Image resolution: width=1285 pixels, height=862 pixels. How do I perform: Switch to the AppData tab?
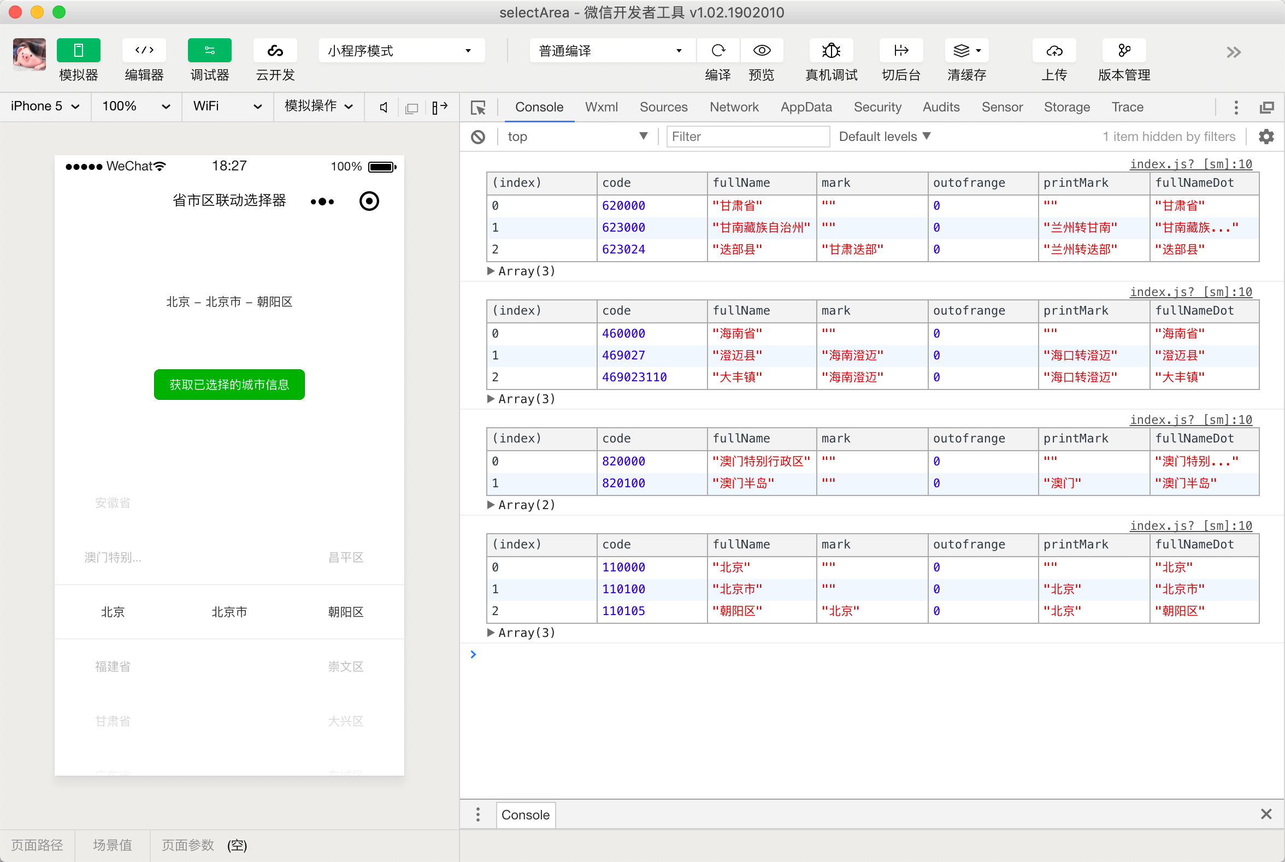[x=805, y=107]
